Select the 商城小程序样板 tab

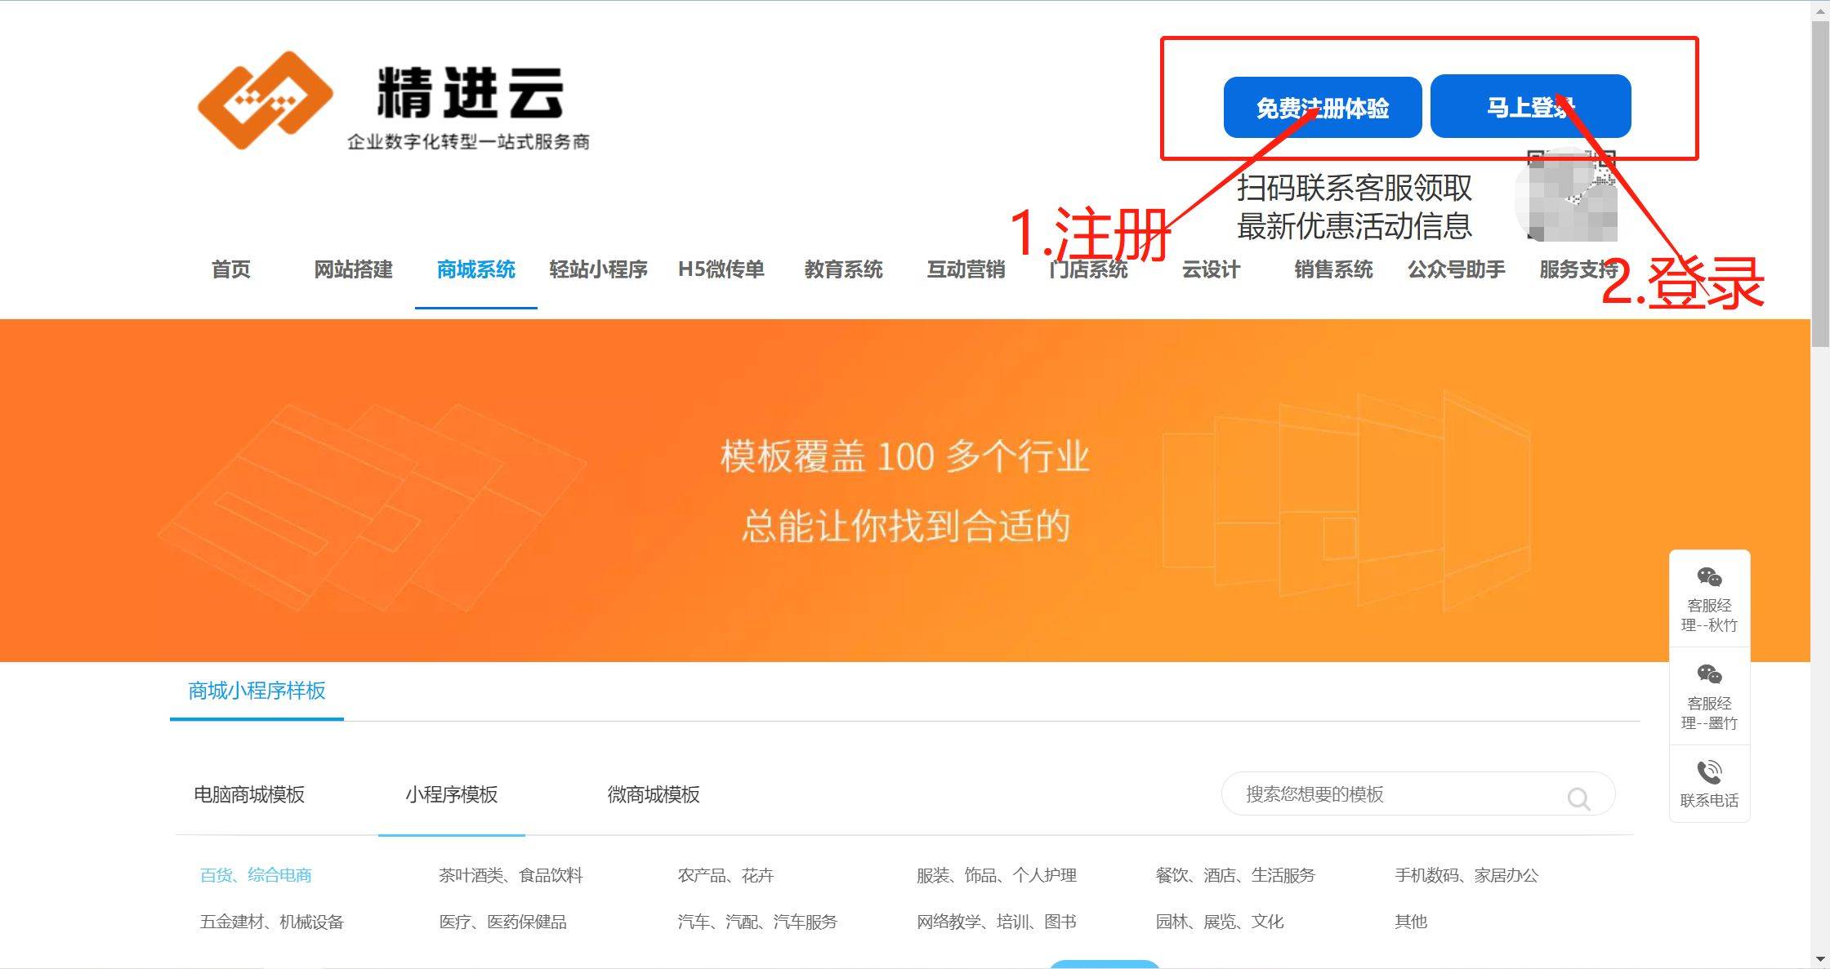[257, 691]
